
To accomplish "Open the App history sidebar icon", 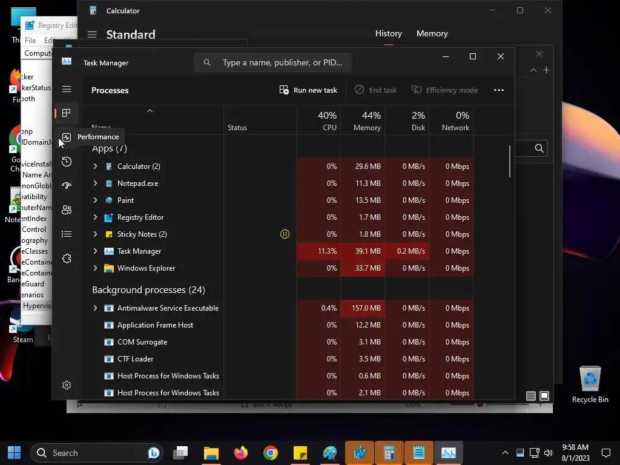I will (x=67, y=161).
